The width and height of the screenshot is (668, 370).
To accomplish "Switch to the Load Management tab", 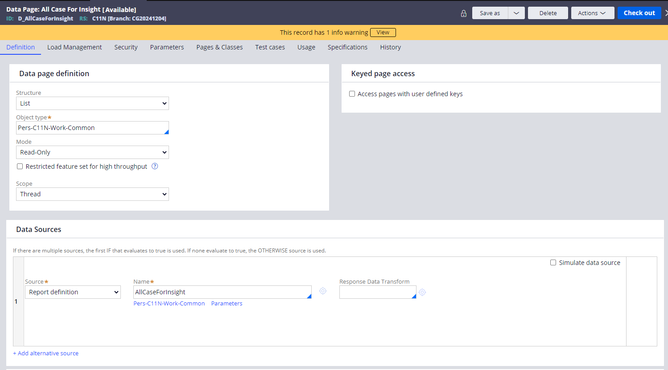I will [74, 47].
